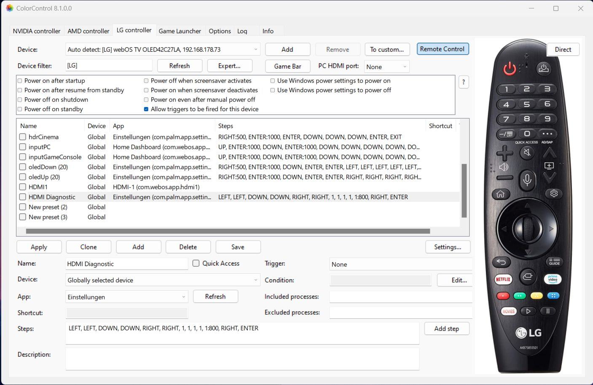Click the volume up plus on remote

point(504,153)
